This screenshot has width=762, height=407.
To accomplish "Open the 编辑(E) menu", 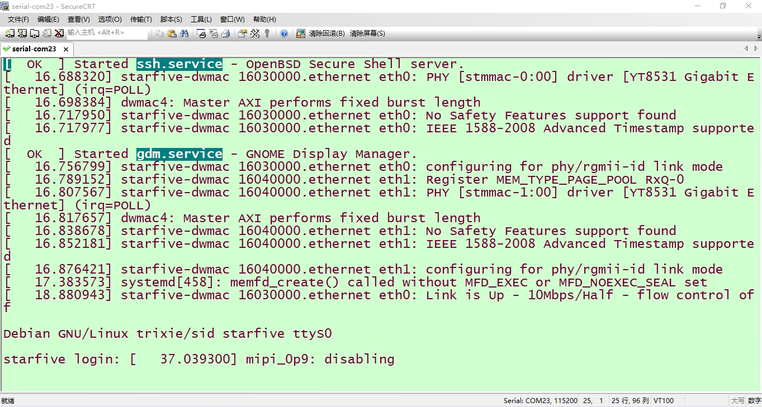I will (x=48, y=20).
